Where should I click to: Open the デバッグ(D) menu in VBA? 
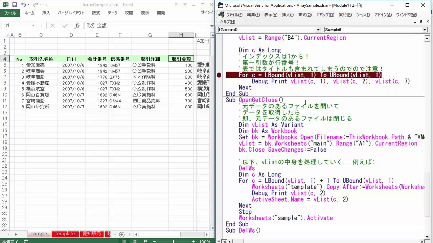click(x=325, y=15)
